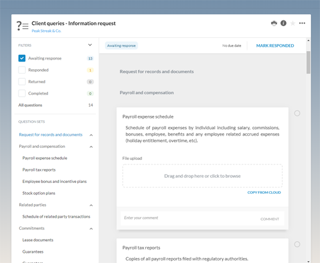
Task: Click the vertical scrollbar thumb
Action: [x=308, y=62]
